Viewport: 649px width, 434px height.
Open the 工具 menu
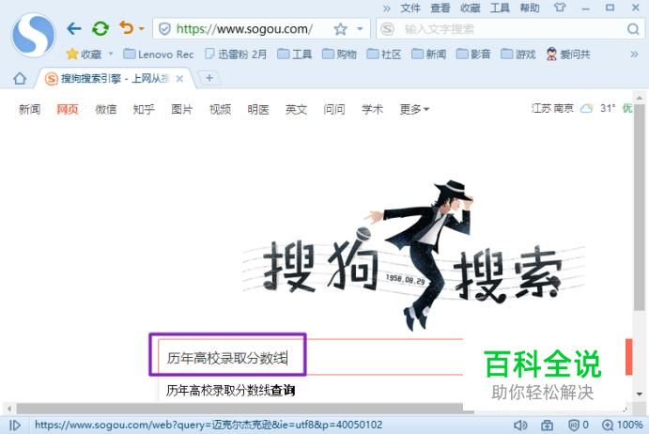click(500, 8)
